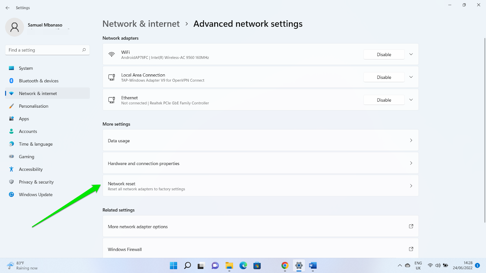The width and height of the screenshot is (486, 273).
Task: Disable the WiFi adapter
Action: pos(384,54)
